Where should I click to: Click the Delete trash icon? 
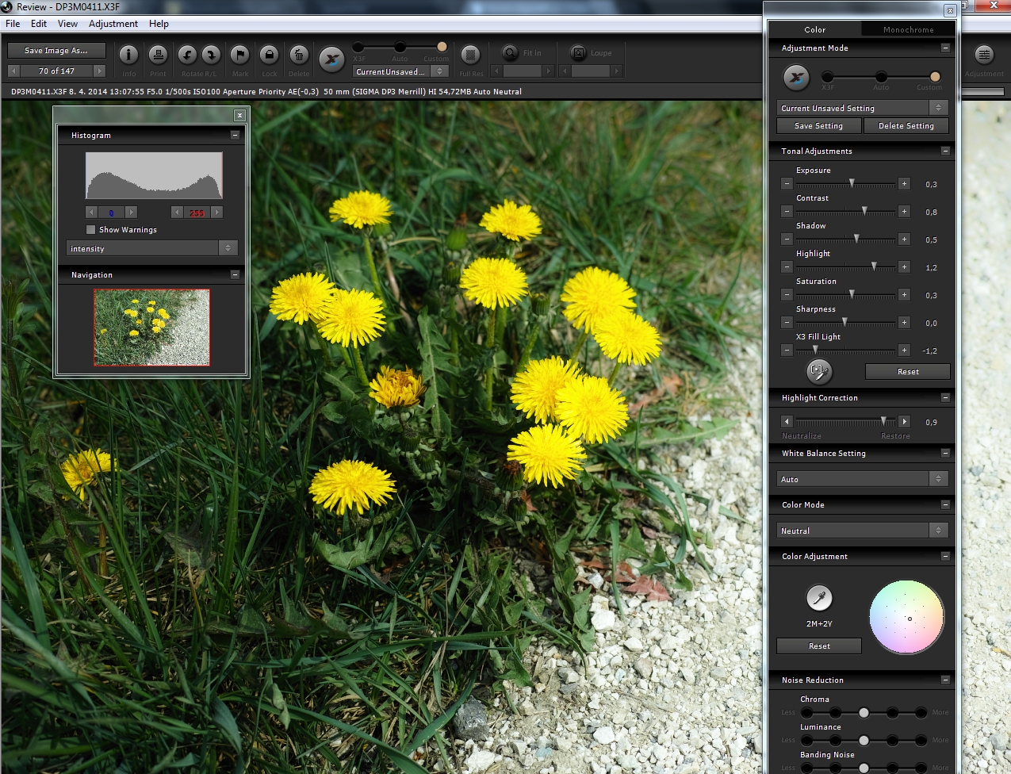click(x=299, y=56)
